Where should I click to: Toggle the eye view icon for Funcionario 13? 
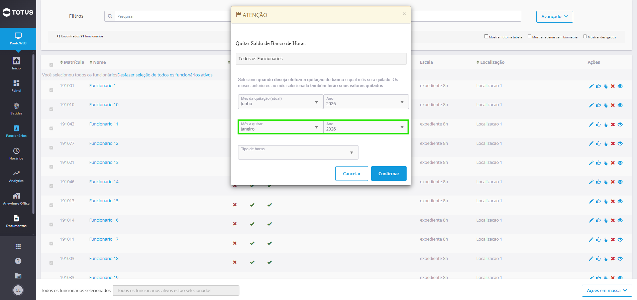click(x=620, y=163)
